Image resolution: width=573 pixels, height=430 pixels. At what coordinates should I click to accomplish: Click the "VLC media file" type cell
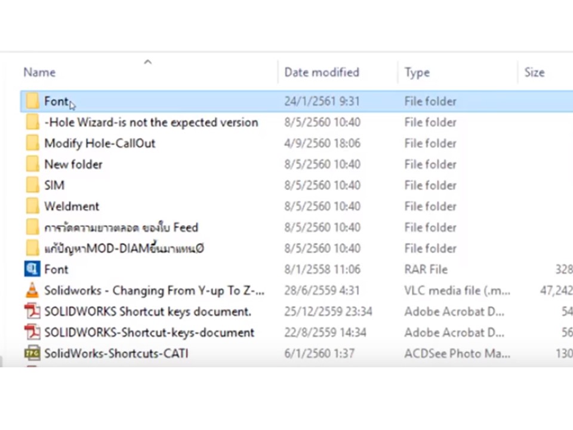(x=457, y=291)
